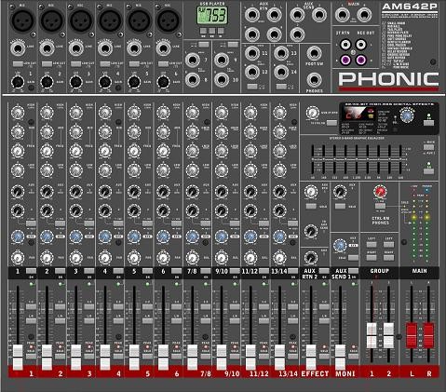Toggle channel 4 LOW CUT button
This screenshot has width=446, height=392.
104,64
